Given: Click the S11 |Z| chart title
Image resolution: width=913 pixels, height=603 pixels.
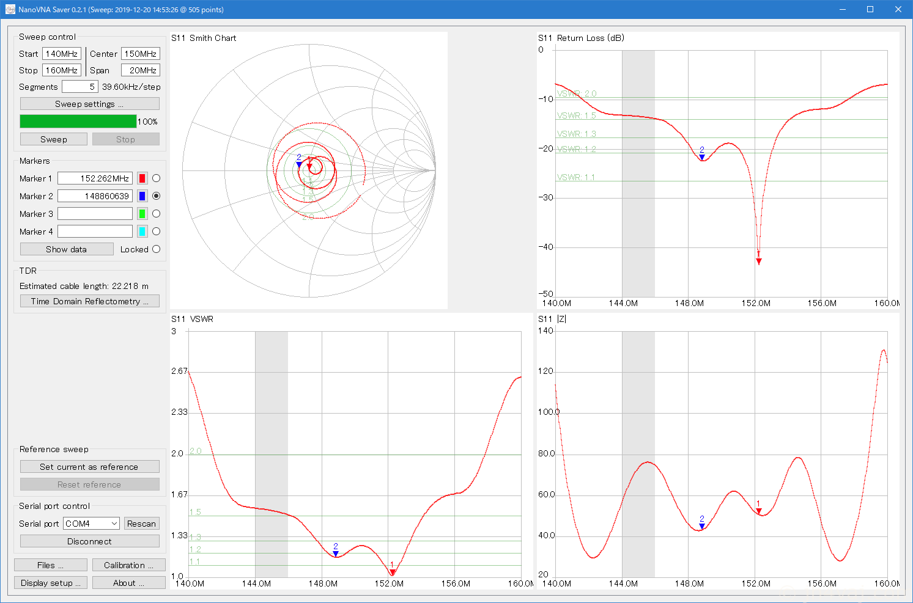Looking at the screenshot, I should coord(552,319).
